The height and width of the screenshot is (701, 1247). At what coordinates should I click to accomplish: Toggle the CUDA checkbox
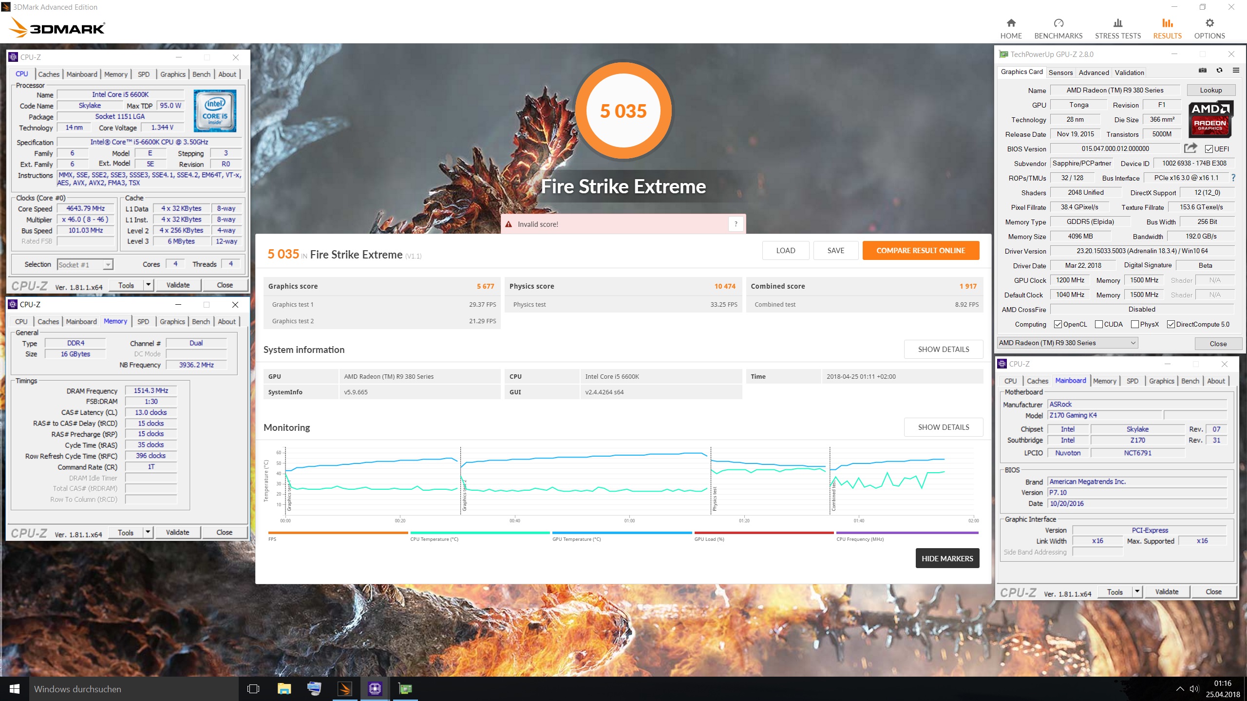(1098, 324)
